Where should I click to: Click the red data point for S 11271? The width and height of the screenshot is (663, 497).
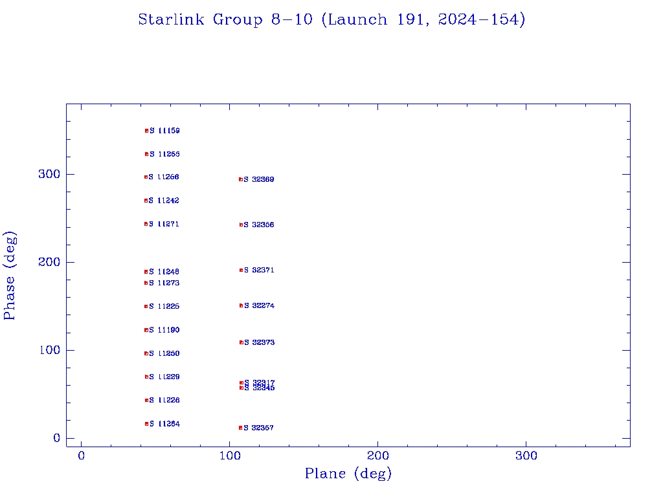[146, 224]
